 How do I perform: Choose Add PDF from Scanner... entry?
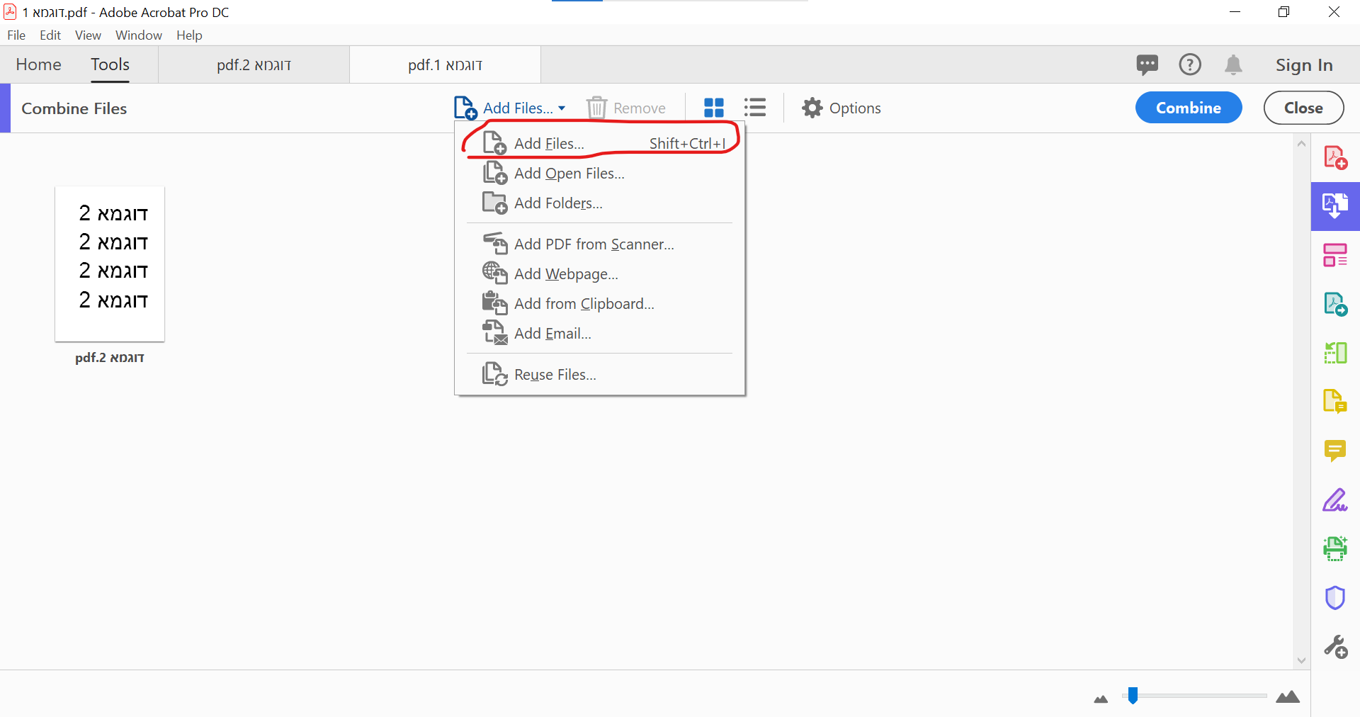point(600,244)
